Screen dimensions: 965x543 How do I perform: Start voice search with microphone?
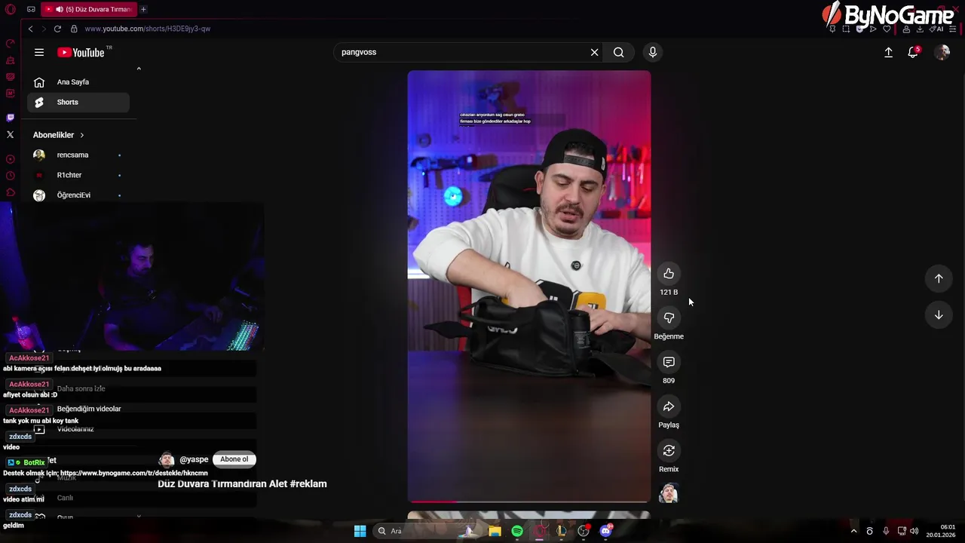coord(653,52)
